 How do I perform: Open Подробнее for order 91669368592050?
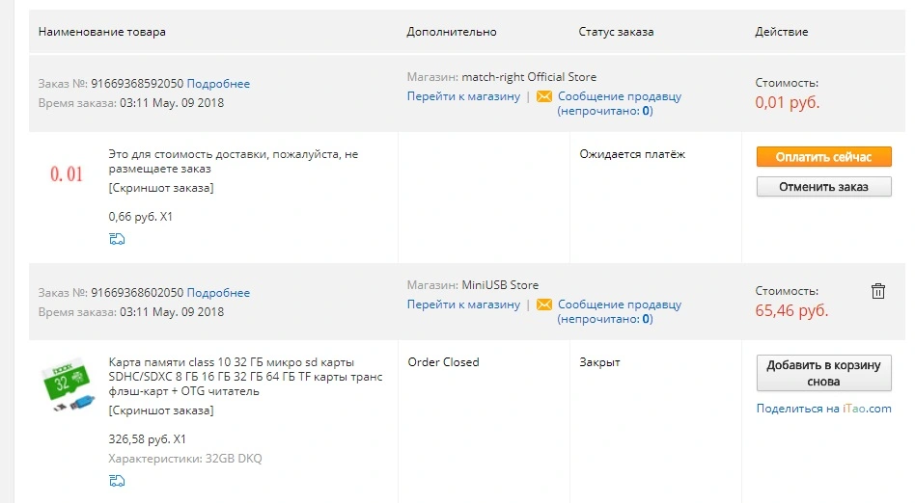click(x=218, y=84)
